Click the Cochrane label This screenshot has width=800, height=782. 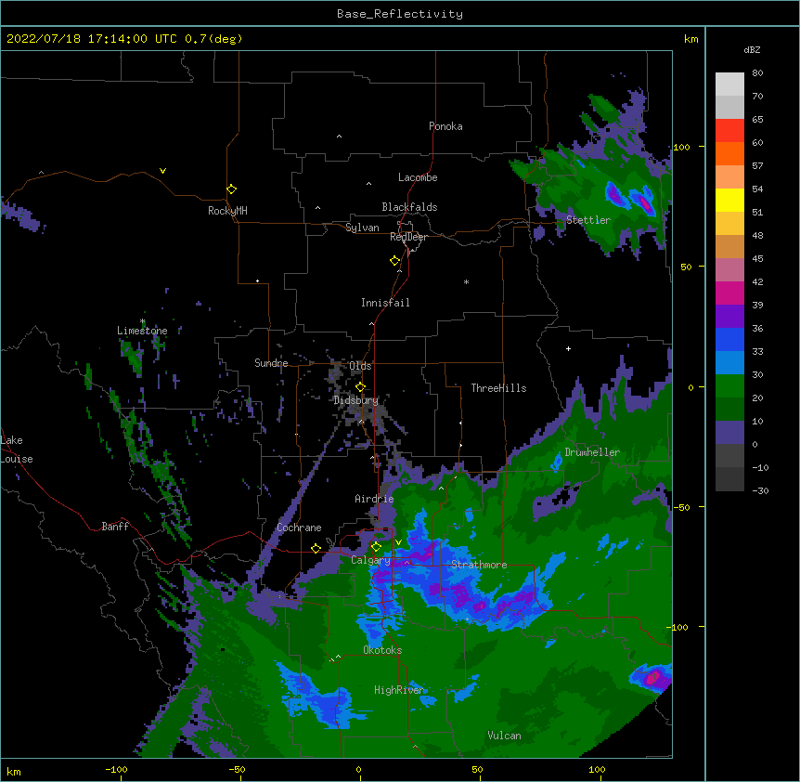pyautogui.click(x=299, y=528)
